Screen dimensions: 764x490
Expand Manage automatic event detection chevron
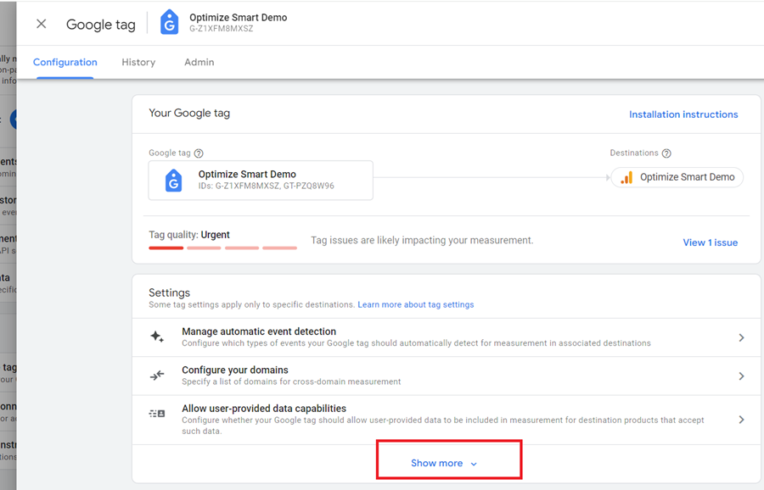coord(741,337)
